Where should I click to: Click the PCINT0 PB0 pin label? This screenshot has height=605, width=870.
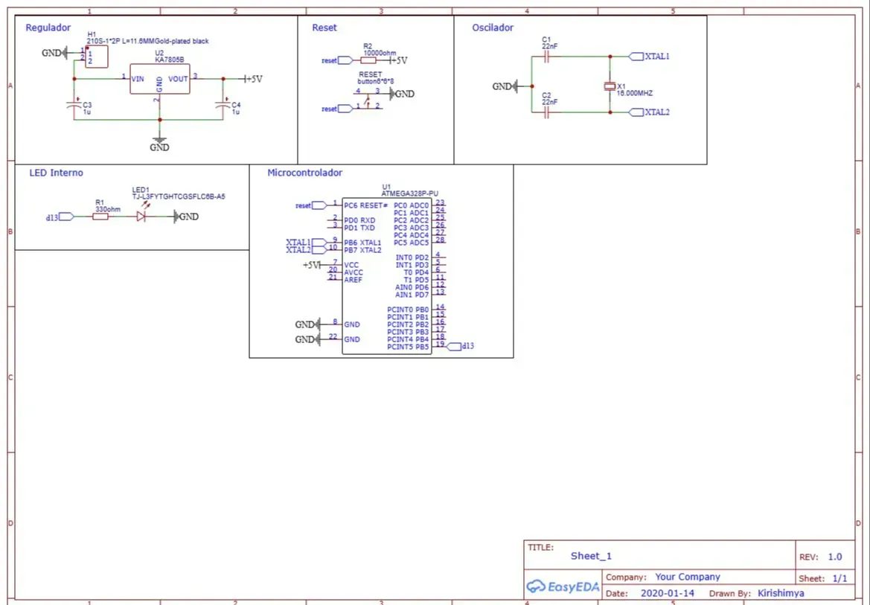point(408,310)
